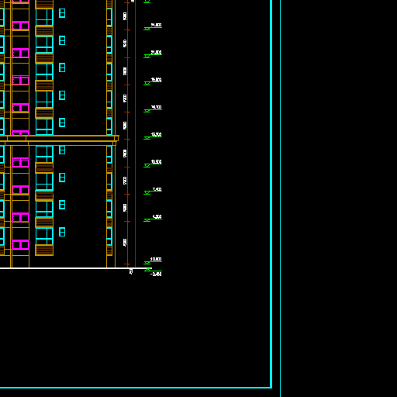The image size is (397, 397).
Task: Select the -0.450 elevation label
Action: click(x=156, y=274)
